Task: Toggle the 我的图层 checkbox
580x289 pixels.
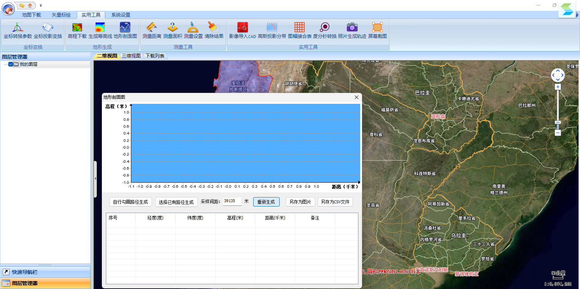Action: click(11, 64)
